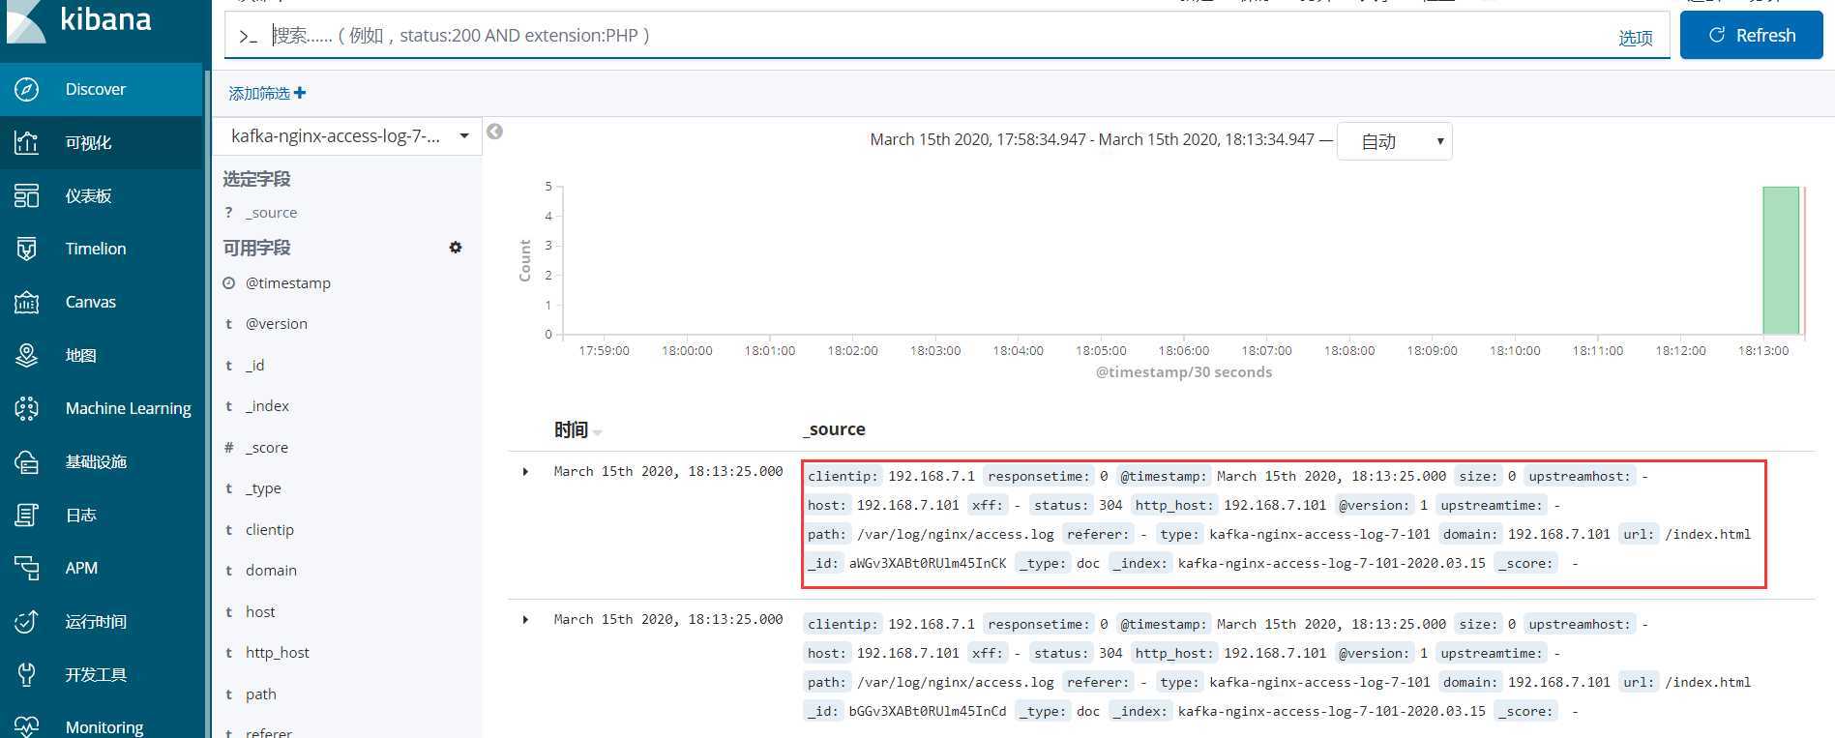Sort by the 时间 column arrow
The height and width of the screenshot is (738, 1835).
597,432
